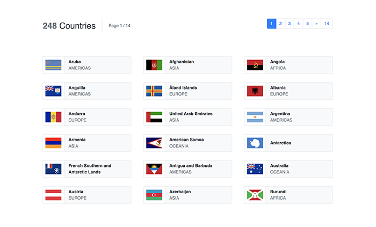Screen dimensions: 376x227
Task: Jump to last page 14
Action: tap(327, 24)
